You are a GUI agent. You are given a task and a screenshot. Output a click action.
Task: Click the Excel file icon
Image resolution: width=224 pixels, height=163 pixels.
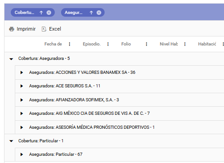pyautogui.click(x=44, y=29)
